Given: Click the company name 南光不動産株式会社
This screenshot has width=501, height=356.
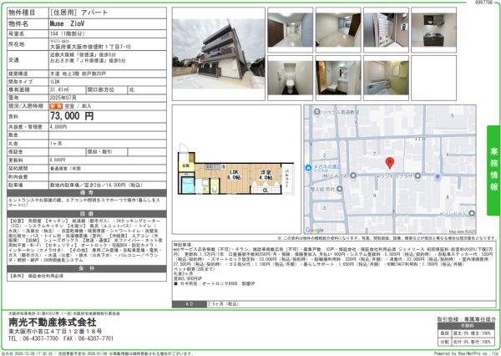Looking at the screenshot, I should pos(53,322).
